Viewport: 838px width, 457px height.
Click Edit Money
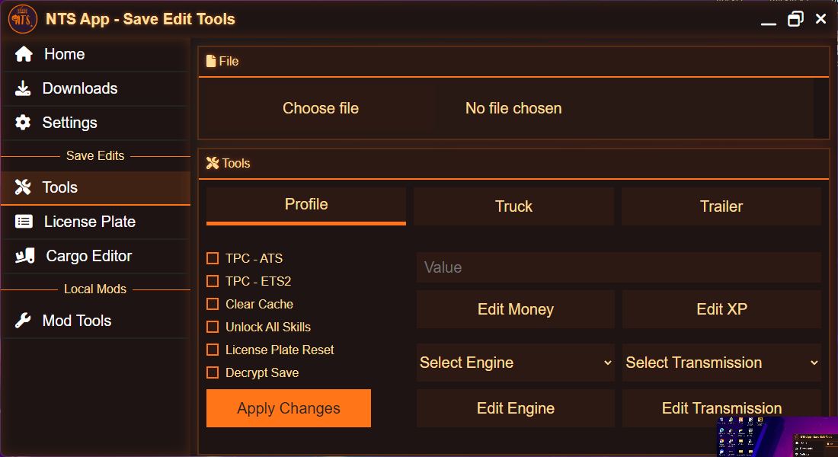click(516, 309)
